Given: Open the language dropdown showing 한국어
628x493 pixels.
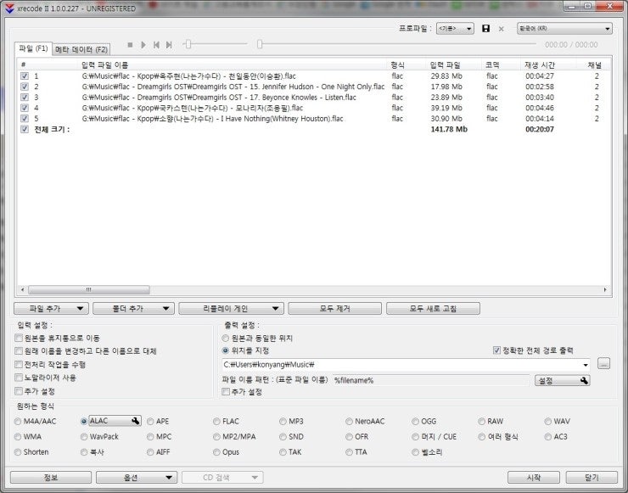Looking at the screenshot, I should click(x=564, y=29).
